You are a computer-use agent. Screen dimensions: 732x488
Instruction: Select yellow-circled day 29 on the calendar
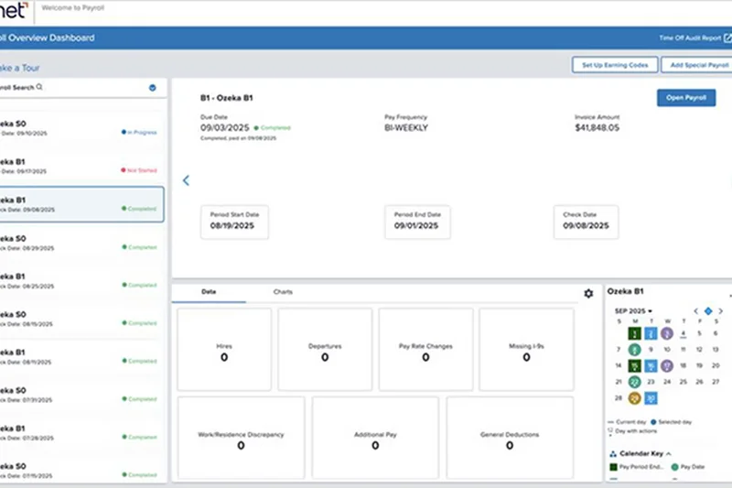[634, 398]
